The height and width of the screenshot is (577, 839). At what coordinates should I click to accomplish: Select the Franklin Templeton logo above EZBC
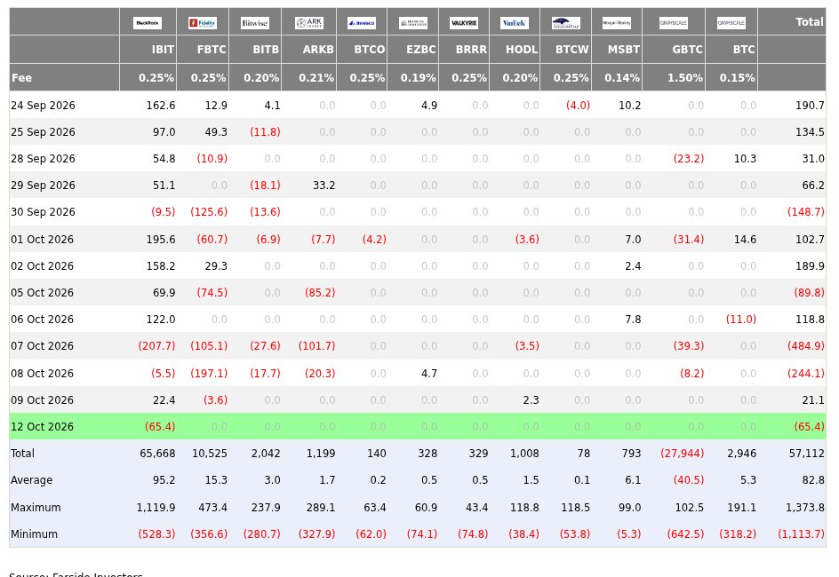413,23
